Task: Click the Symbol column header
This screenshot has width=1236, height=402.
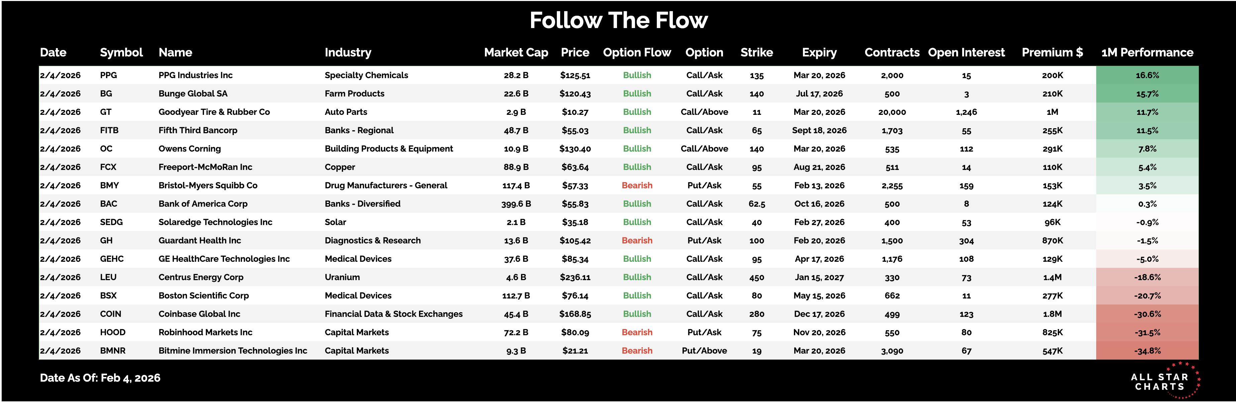Action: [x=121, y=53]
